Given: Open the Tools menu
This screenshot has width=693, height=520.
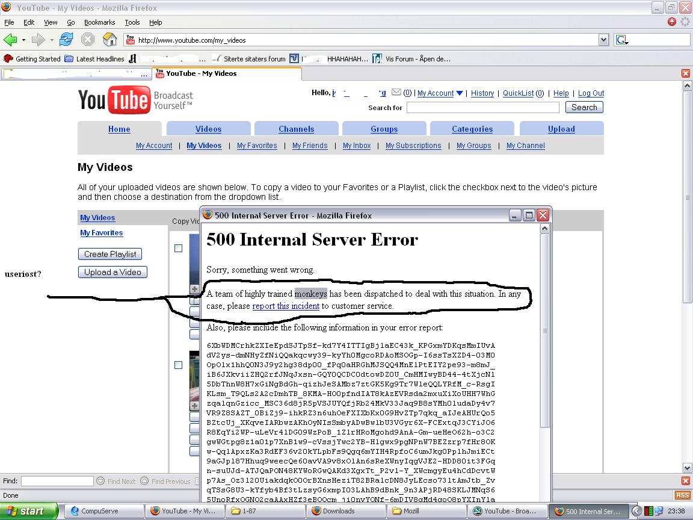Looking at the screenshot, I should (132, 22).
